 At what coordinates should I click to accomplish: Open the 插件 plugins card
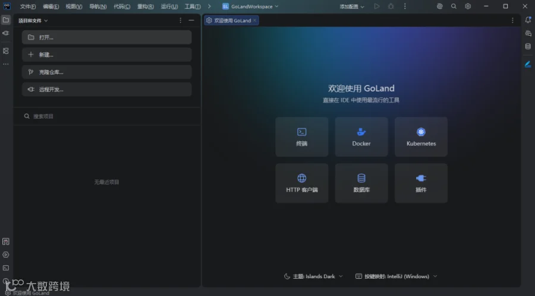pyautogui.click(x=421, y=183)
